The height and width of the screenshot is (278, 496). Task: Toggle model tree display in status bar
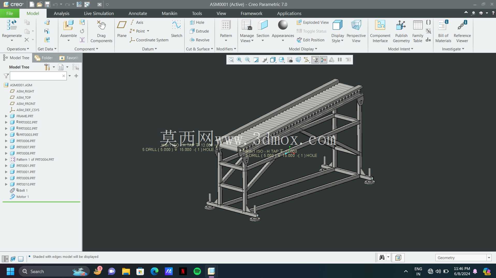[x=5, y=259]
